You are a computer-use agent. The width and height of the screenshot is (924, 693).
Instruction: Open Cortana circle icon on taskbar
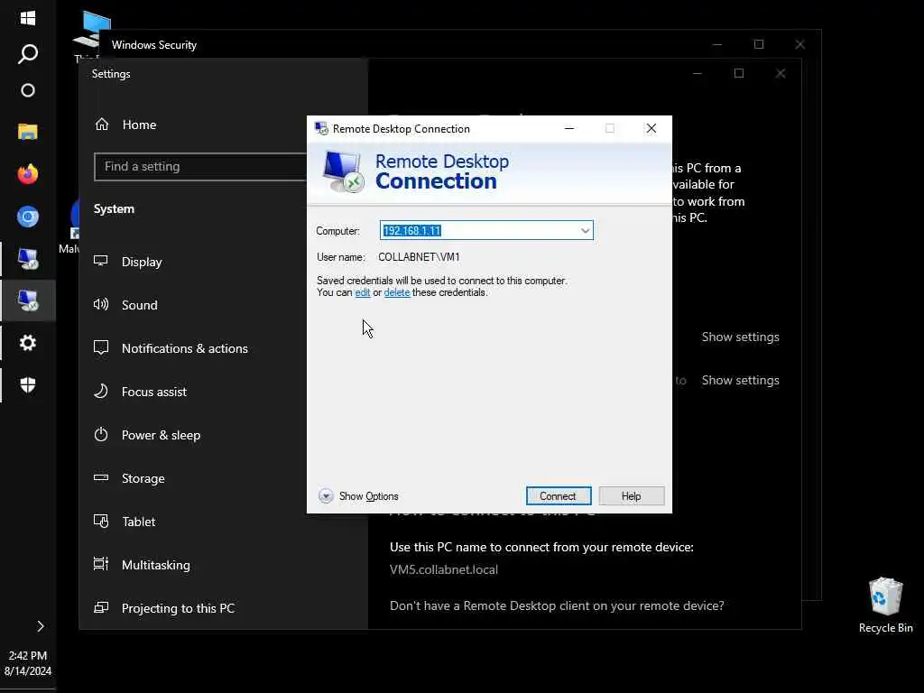(28, 91)
